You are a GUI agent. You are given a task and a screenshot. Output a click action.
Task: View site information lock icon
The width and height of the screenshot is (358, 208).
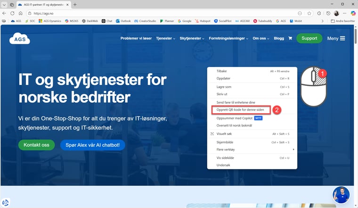[30, 13]
